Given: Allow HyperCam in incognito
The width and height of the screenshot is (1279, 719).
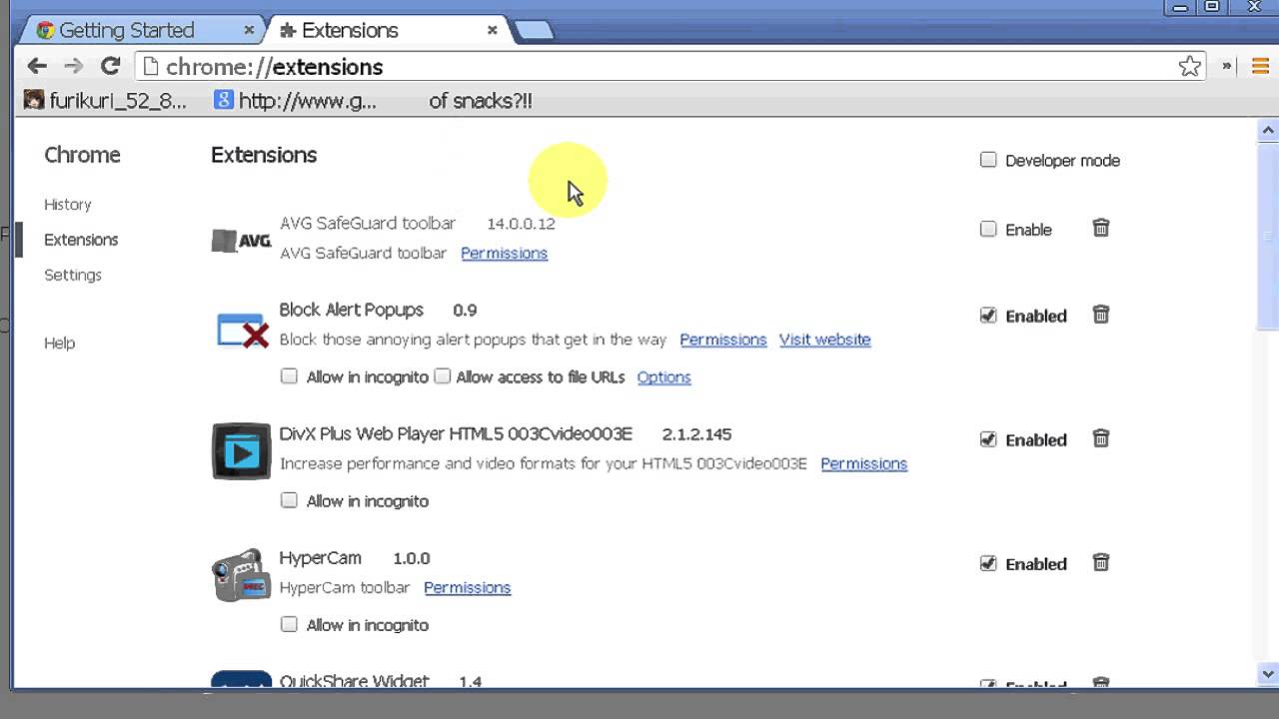Looking at the screenshot, I should 289,624.
